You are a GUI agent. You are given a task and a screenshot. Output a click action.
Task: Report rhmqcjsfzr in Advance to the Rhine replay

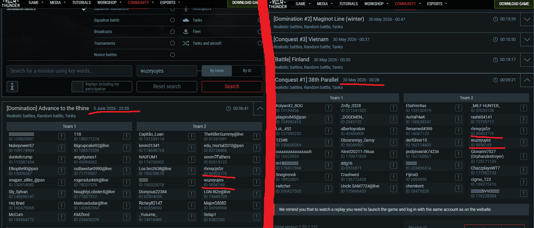coord(256,171)
